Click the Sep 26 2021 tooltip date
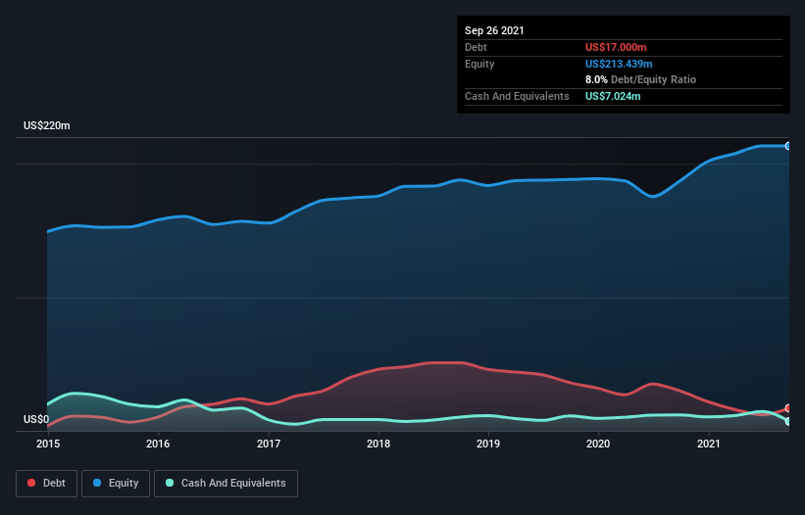 (494, 30)
